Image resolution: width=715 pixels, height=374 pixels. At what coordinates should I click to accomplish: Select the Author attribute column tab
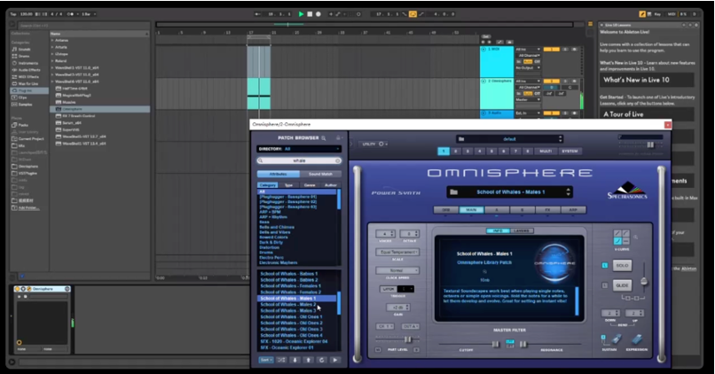pos(331,185)
